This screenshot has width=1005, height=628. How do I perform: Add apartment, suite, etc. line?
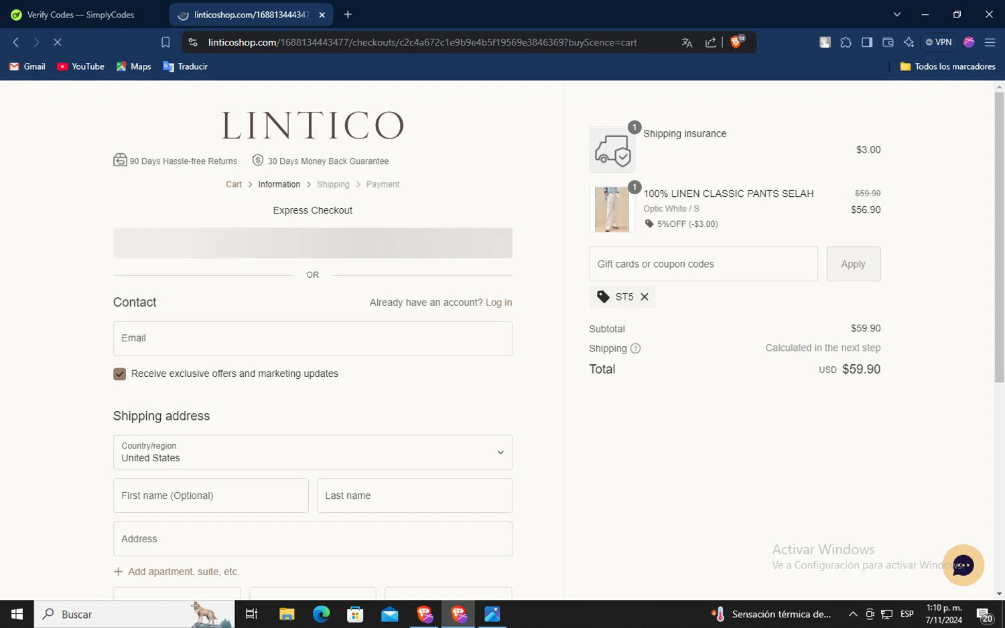(176, 572)
